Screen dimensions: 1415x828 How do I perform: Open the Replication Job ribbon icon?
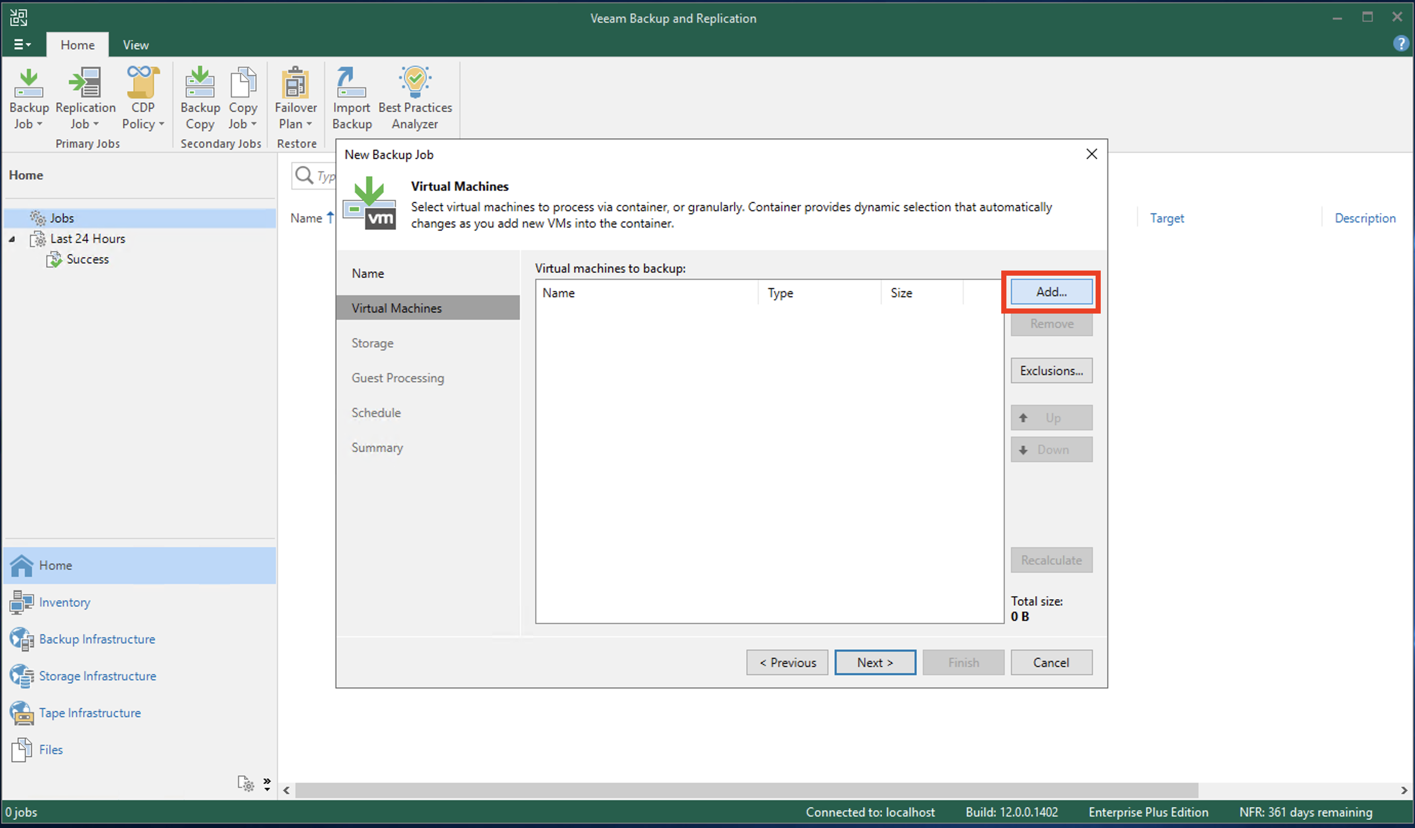[85, 83]
